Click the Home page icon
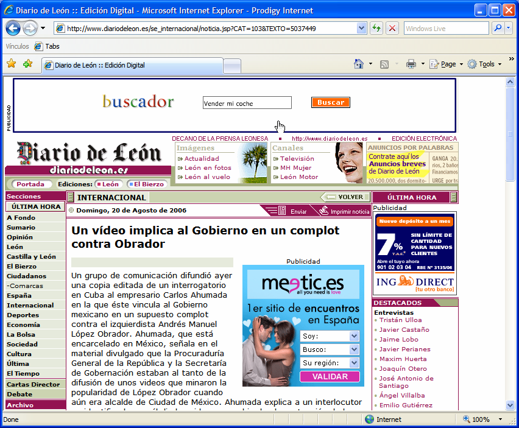This screenshot has height=428, width=519. pyautogui.click(x=358, y=64)
